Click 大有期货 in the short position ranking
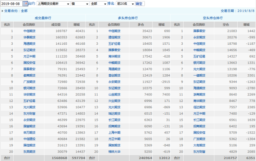Screen dimensions: 256x161 pyautogui.click(x=199, y=145)
